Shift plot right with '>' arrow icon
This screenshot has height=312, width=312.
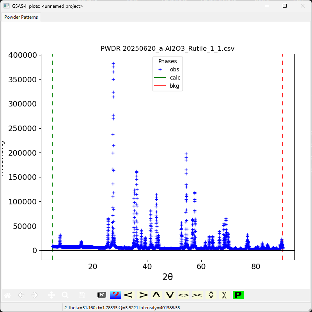click(x=143, y=295)
